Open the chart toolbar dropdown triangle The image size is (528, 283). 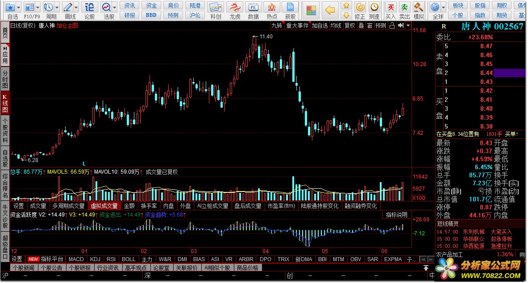[408, 25]
